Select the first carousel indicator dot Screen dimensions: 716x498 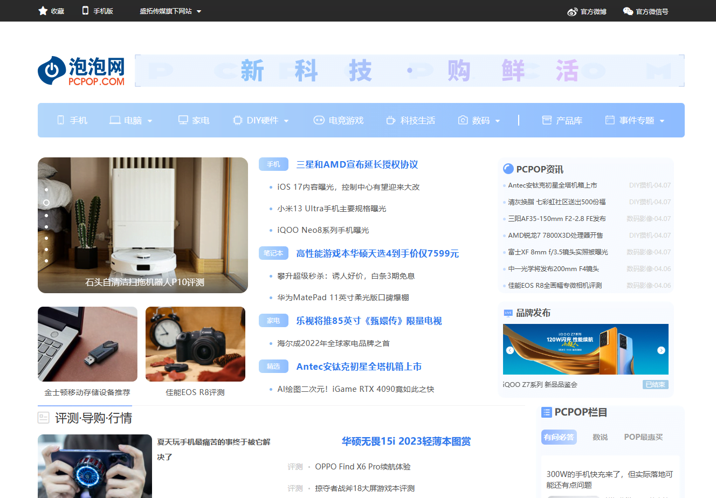click(x=46, y=190)
